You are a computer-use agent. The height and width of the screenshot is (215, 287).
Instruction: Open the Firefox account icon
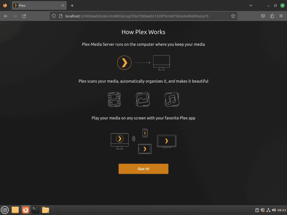click(263, 16)
